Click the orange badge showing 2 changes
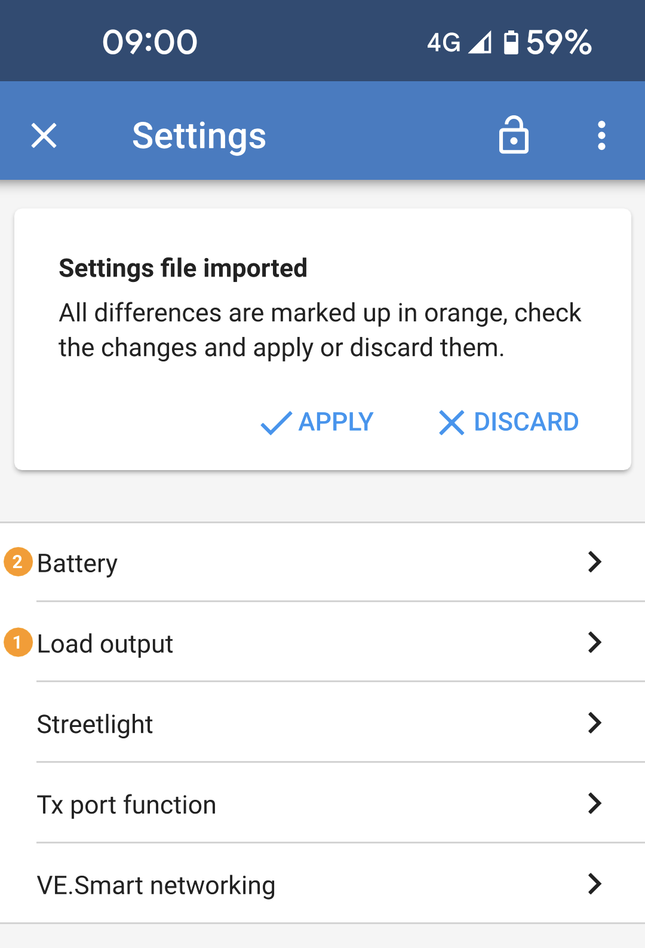645x948 pixels. pyautogui.click(x=17, y=562)
